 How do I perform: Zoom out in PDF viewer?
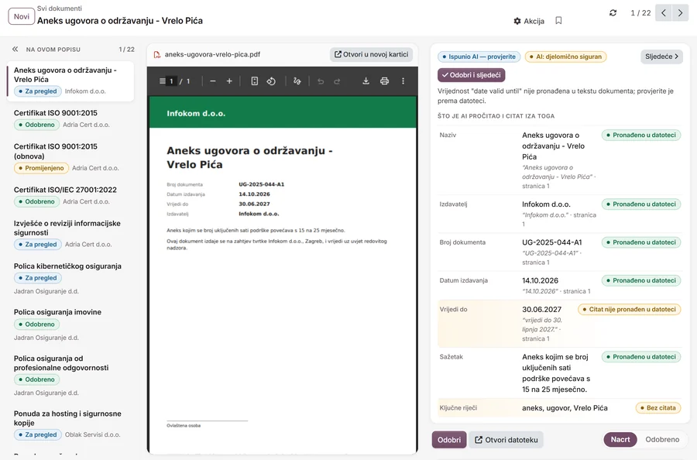(x=213, y=81)
